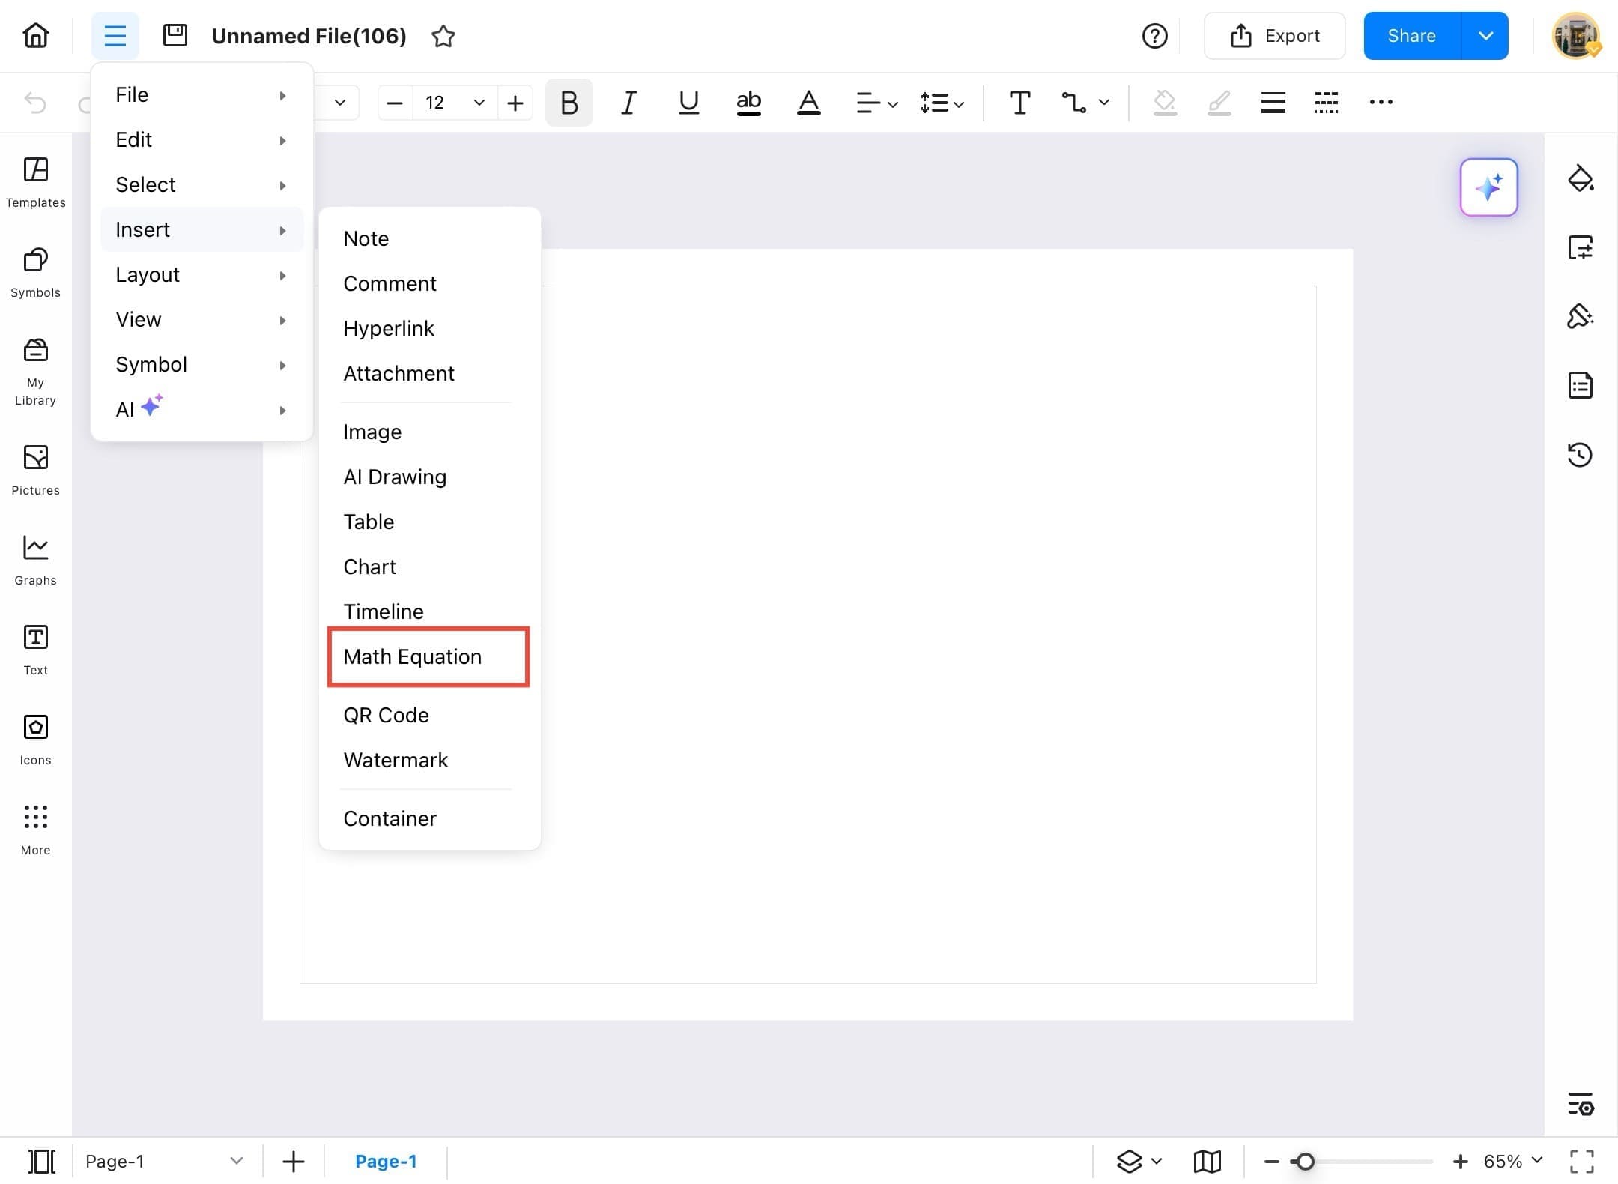Open the Graphs sidebar panel
This screenshot has height=1184, width=1618.
(35, 560)
